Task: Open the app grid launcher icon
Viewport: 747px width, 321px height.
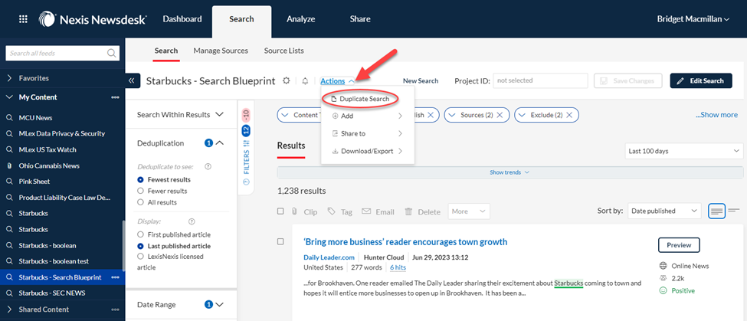Action: [x=23, y=19]
